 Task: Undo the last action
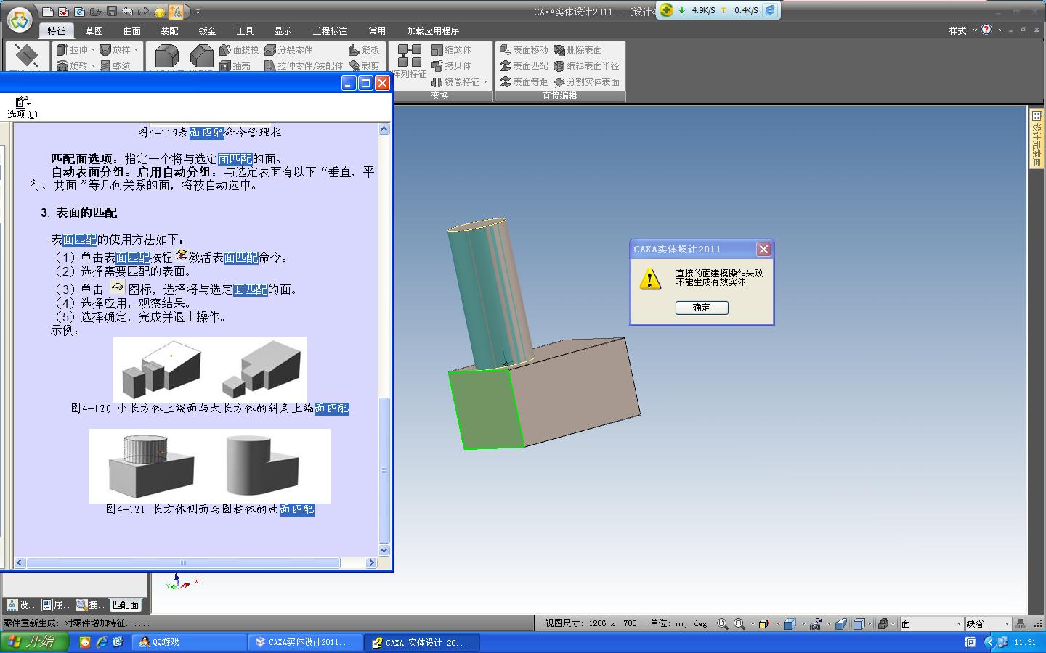(128, 12)
